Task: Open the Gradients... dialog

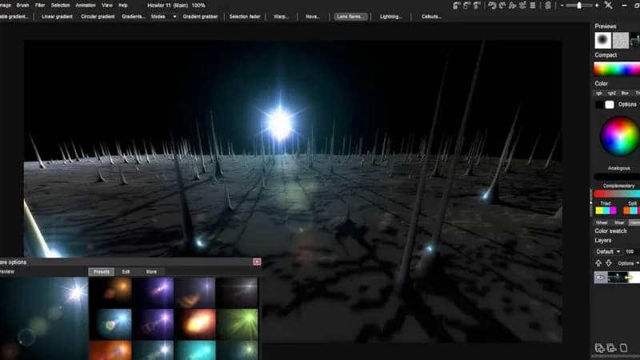Action: coord(133,17)
